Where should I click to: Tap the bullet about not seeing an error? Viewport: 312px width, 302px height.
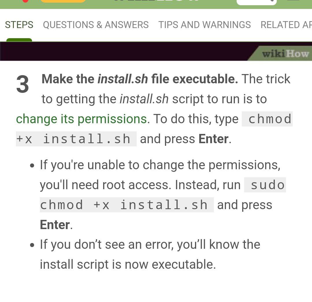point(150,254)
